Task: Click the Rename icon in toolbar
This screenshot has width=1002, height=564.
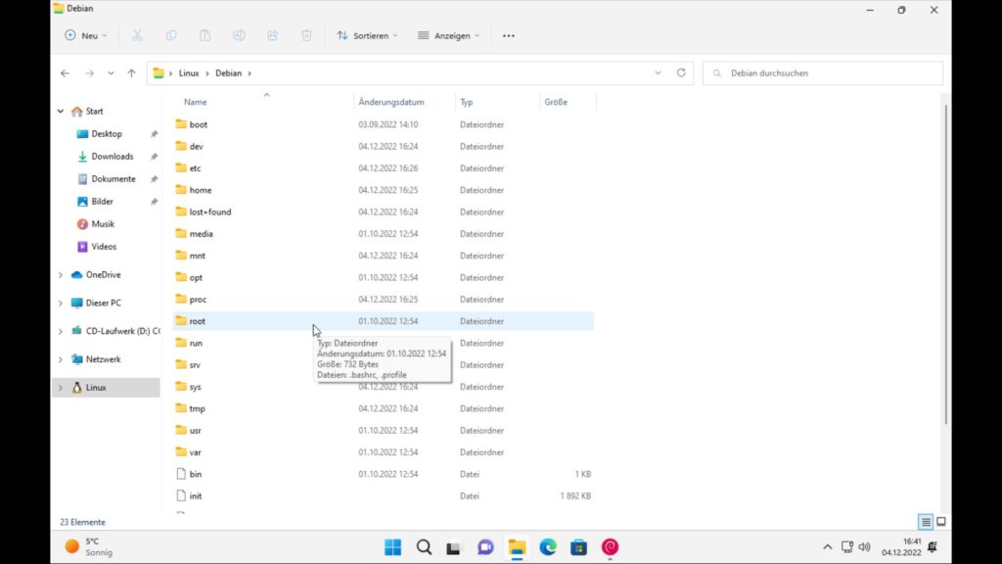Action: (239, 36)
